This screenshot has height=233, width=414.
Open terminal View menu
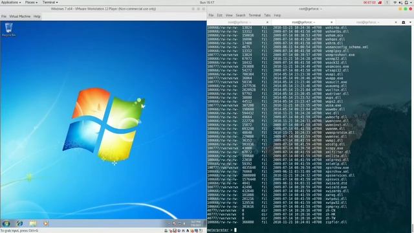229,16
